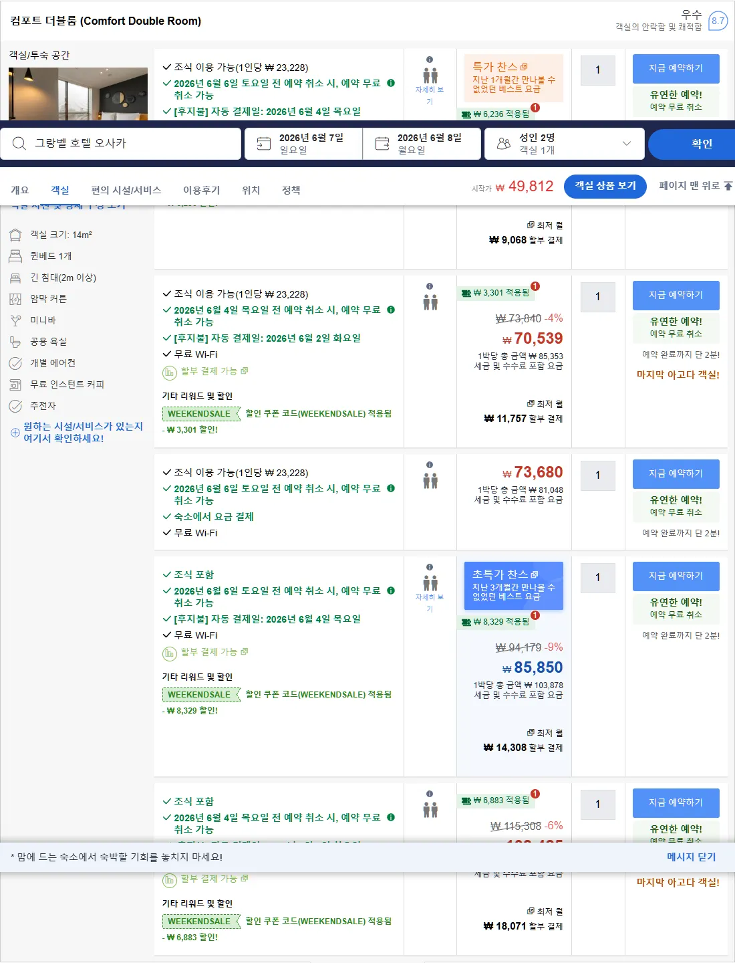Click the plus icon beside 원하는 시설/서비스가 있는지
This screenshot has height=963, width=735.
(x=15, y=433)
